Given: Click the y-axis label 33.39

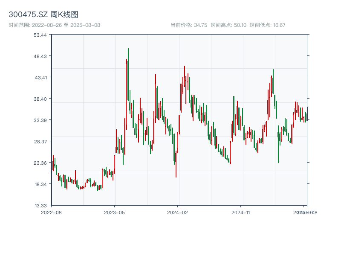Looking at the screenshot, I should [40, 120].
